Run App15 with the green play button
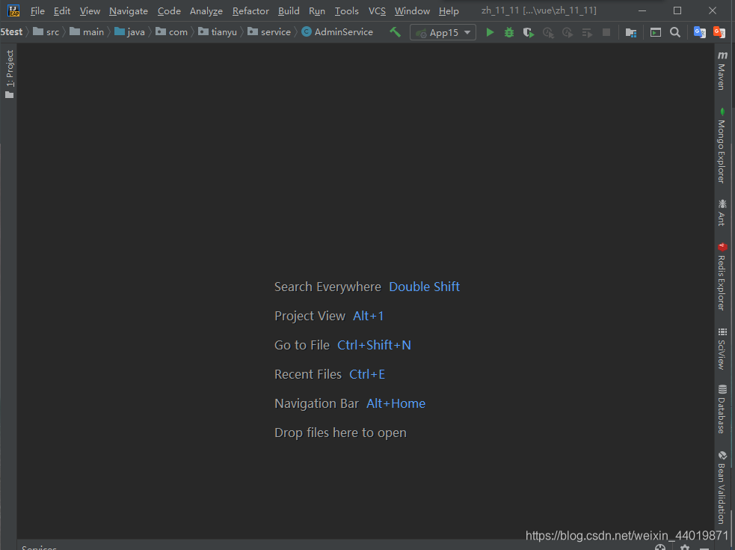 pyautogui.click(x=490, y=32)
